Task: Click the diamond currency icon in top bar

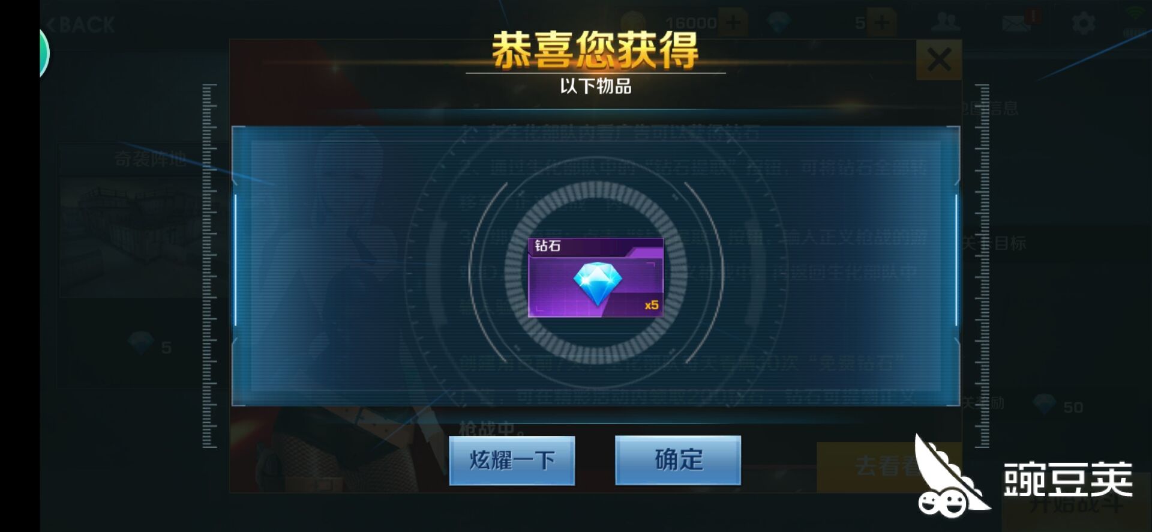Action: (x=779, y=23)
